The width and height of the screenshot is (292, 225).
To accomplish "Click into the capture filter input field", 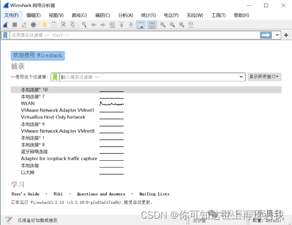I will [149, 77].
